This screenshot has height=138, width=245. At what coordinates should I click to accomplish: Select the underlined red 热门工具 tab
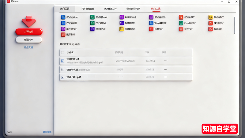point(156,9)
